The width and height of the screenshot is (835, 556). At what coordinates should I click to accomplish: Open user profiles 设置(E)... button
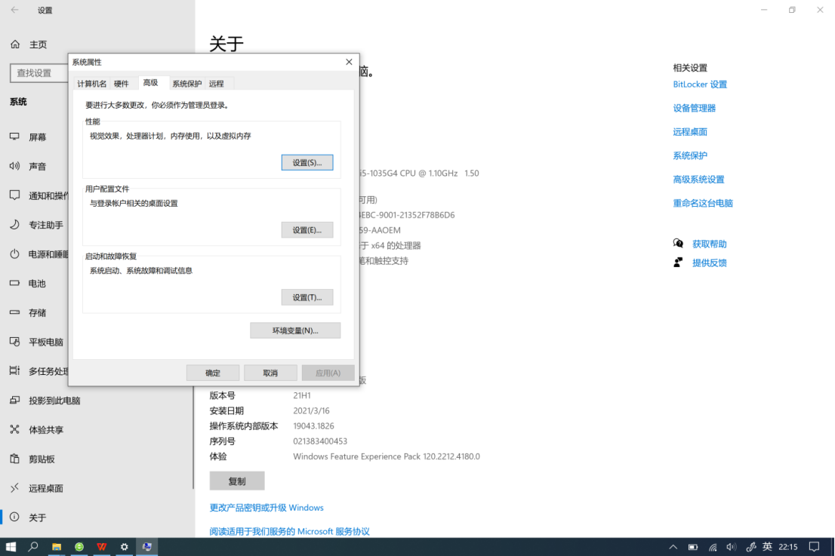coord(307,230)
